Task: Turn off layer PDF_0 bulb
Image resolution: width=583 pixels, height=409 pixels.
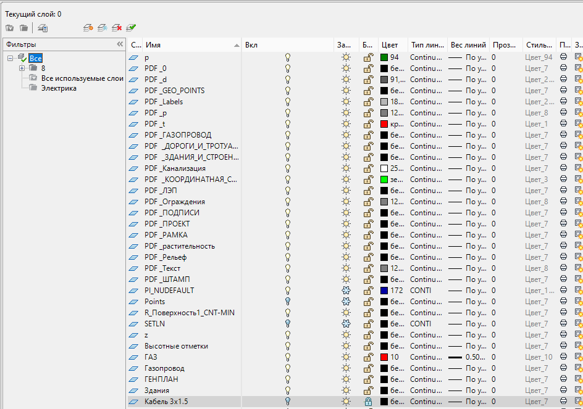Action: point(287,68)
